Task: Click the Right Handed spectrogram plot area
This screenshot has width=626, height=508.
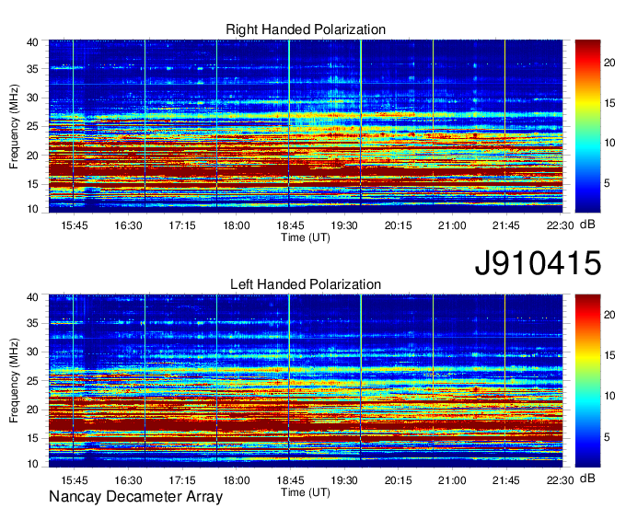Action: tap(306, 126)
